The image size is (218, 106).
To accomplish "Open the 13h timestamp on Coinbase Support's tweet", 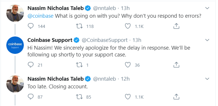I will tap(137, 40).
